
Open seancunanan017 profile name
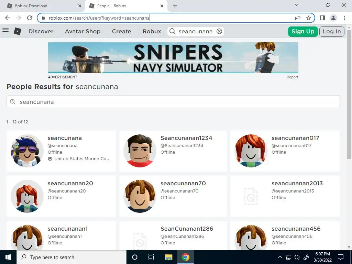pyautogui.click(x=295, y=138)
